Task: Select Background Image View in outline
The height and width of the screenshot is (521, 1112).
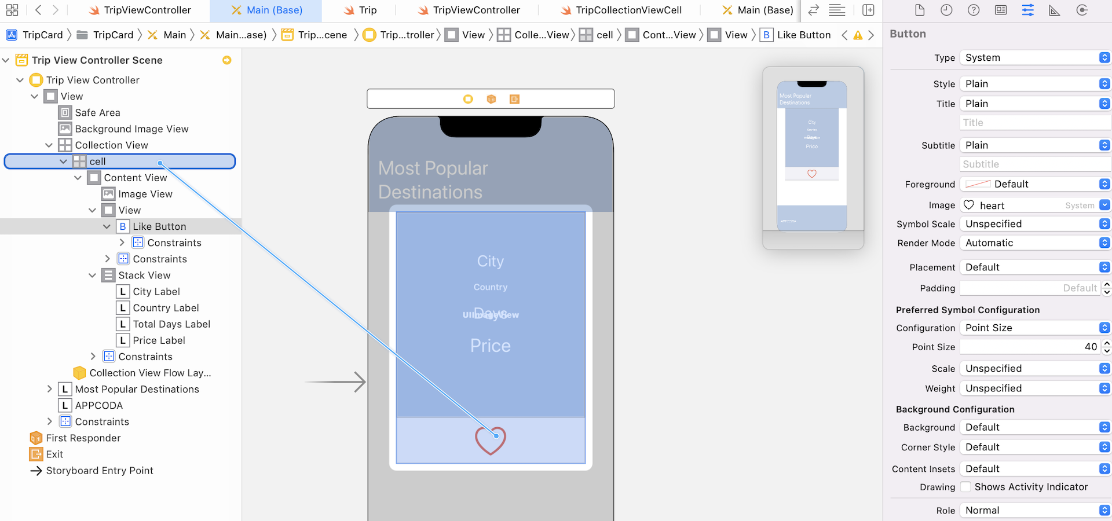Action: pyautogui.click(x=131, y=129)
